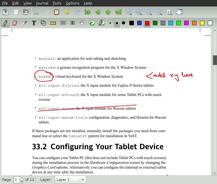
Task: Open the File menu
Action: [x=5, y=3]
